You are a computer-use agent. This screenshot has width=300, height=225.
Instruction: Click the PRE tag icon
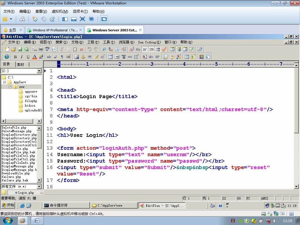point(130,57)
